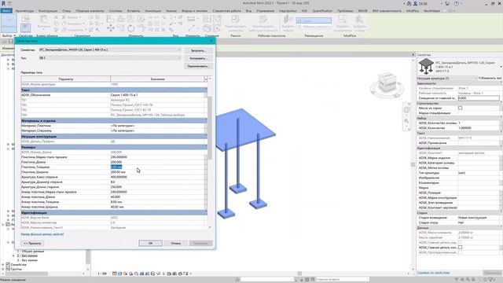Open the type selector dropdown in Properties
Image resolution: width=503 pixels, height=283 pixels.
[501, 67]
